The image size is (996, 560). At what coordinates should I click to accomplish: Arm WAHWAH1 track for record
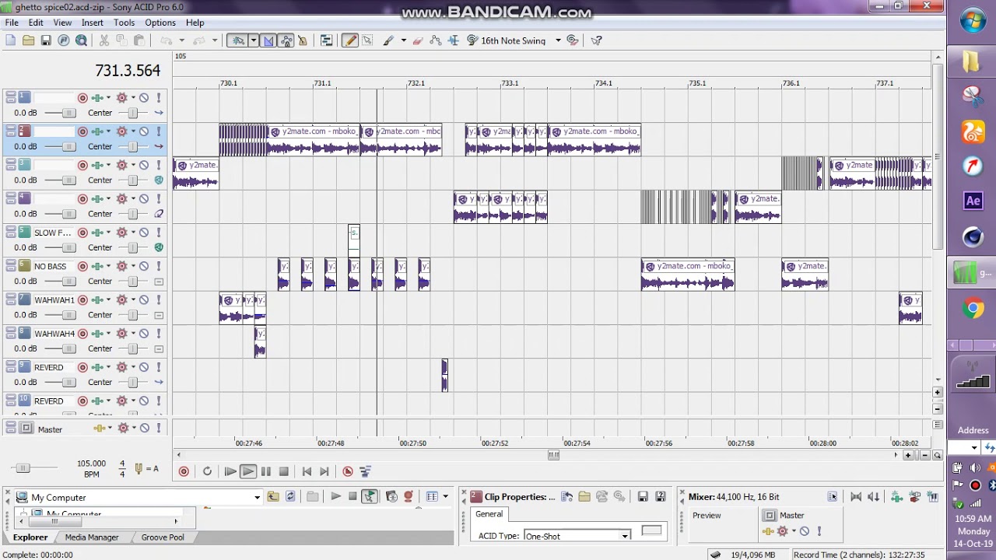tap(82, 299)
